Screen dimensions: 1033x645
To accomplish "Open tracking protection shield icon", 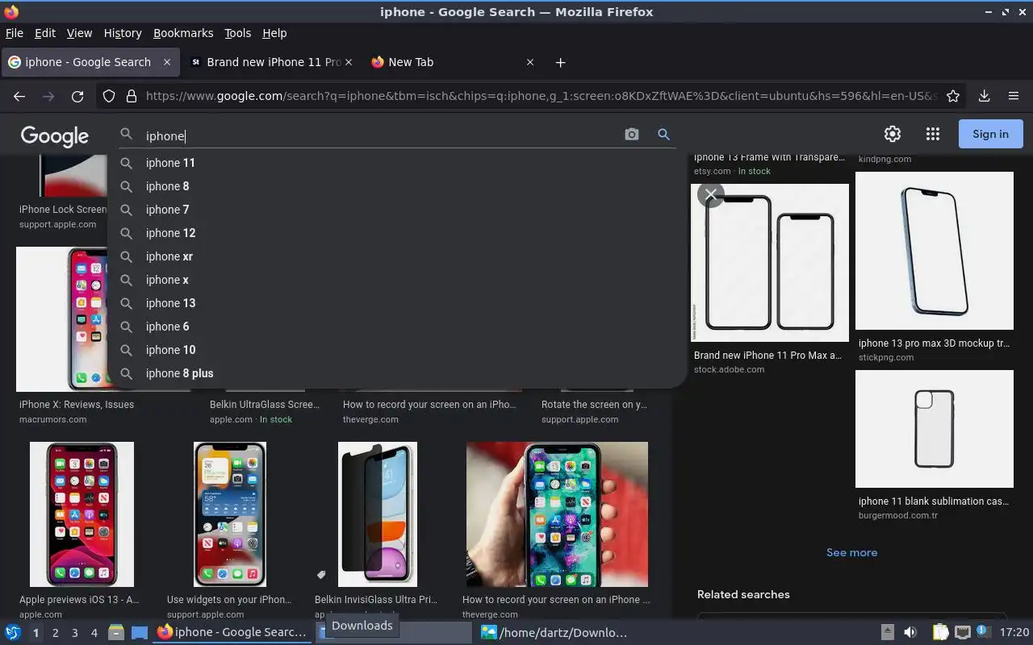I will click(109, 96).
